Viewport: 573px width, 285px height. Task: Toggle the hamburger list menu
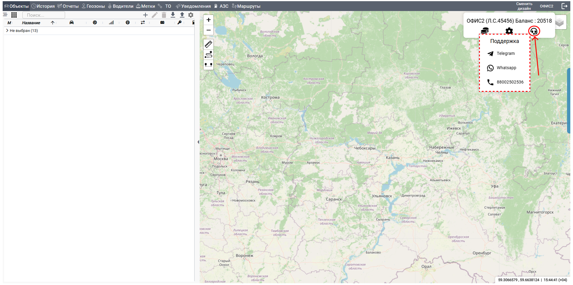pyautogui.click(x=5, y=15)
